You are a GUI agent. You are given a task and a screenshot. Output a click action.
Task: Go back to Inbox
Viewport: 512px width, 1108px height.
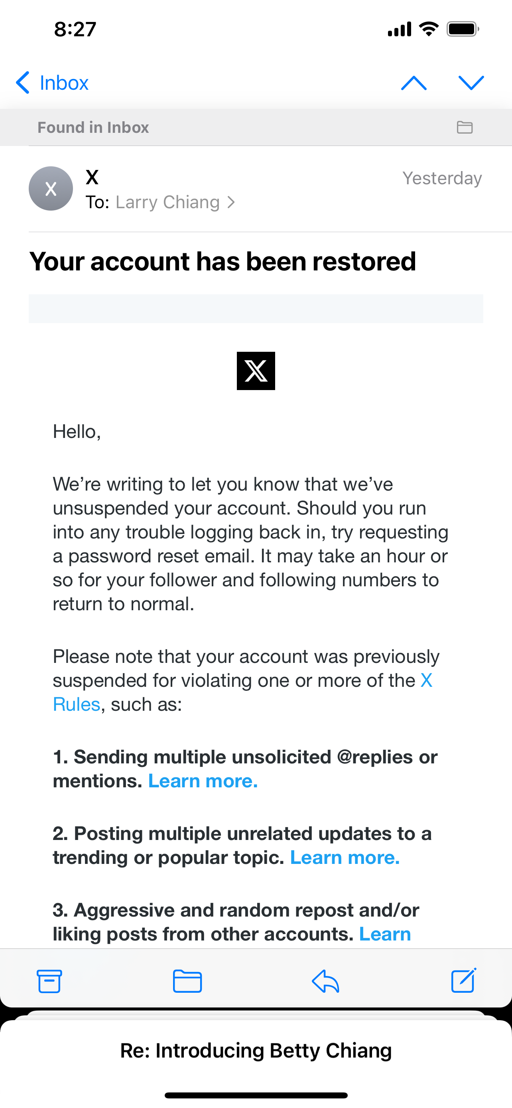[x=53, y=83]
